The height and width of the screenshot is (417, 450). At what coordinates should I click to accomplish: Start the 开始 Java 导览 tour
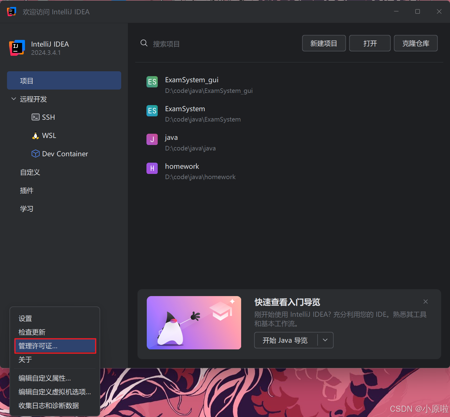click(x=285, y=340)
